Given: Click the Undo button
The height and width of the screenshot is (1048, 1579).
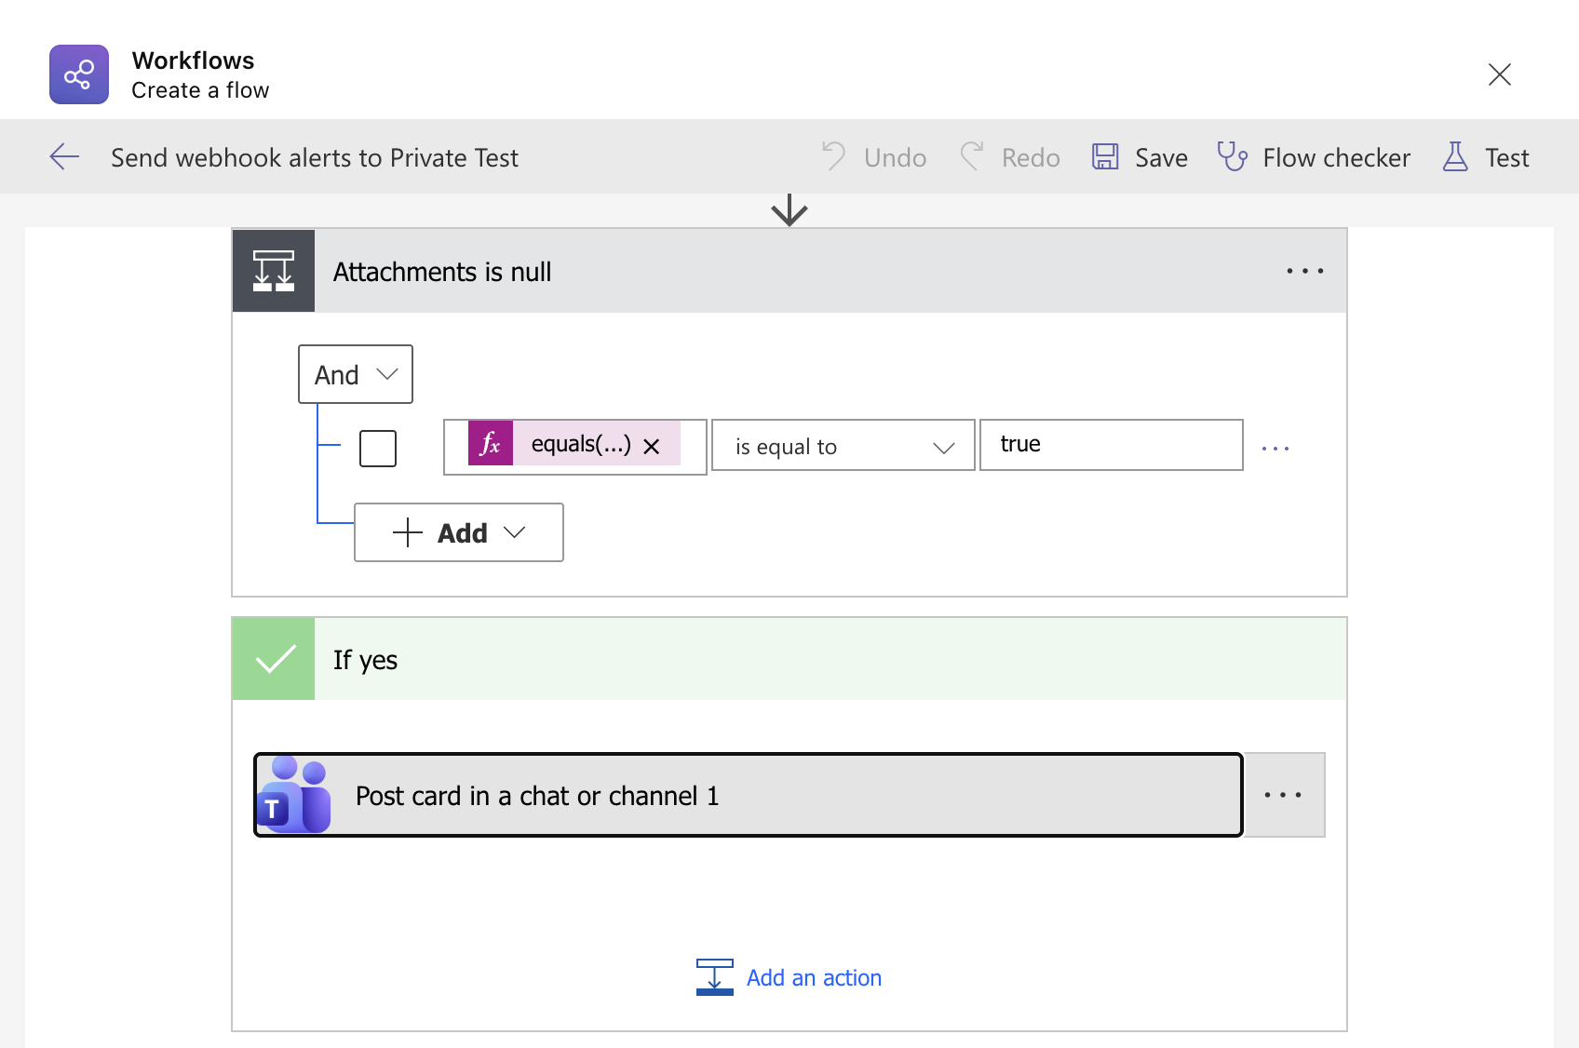Looking at the screenshot, I should [874, 157].
